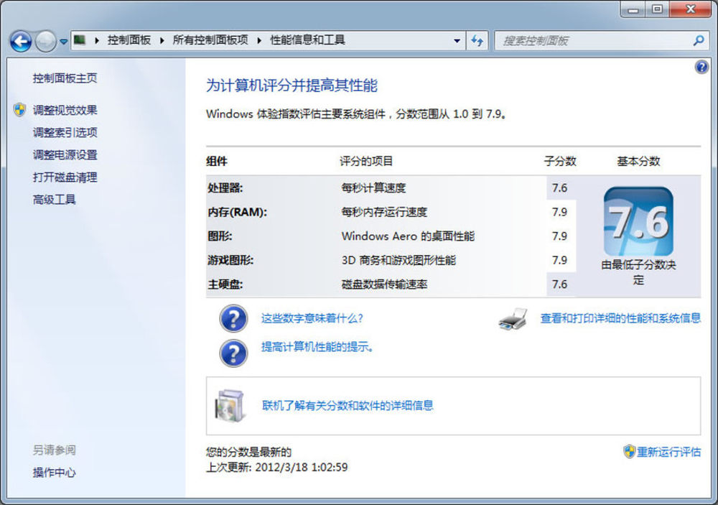Open 控制面板主页 in sidebar

(x=65, y=78)
